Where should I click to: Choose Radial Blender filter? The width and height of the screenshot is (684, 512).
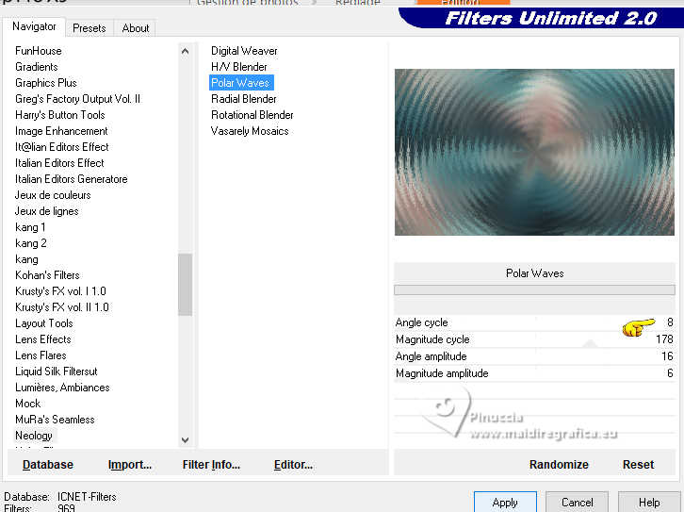(x=244, y=99)
